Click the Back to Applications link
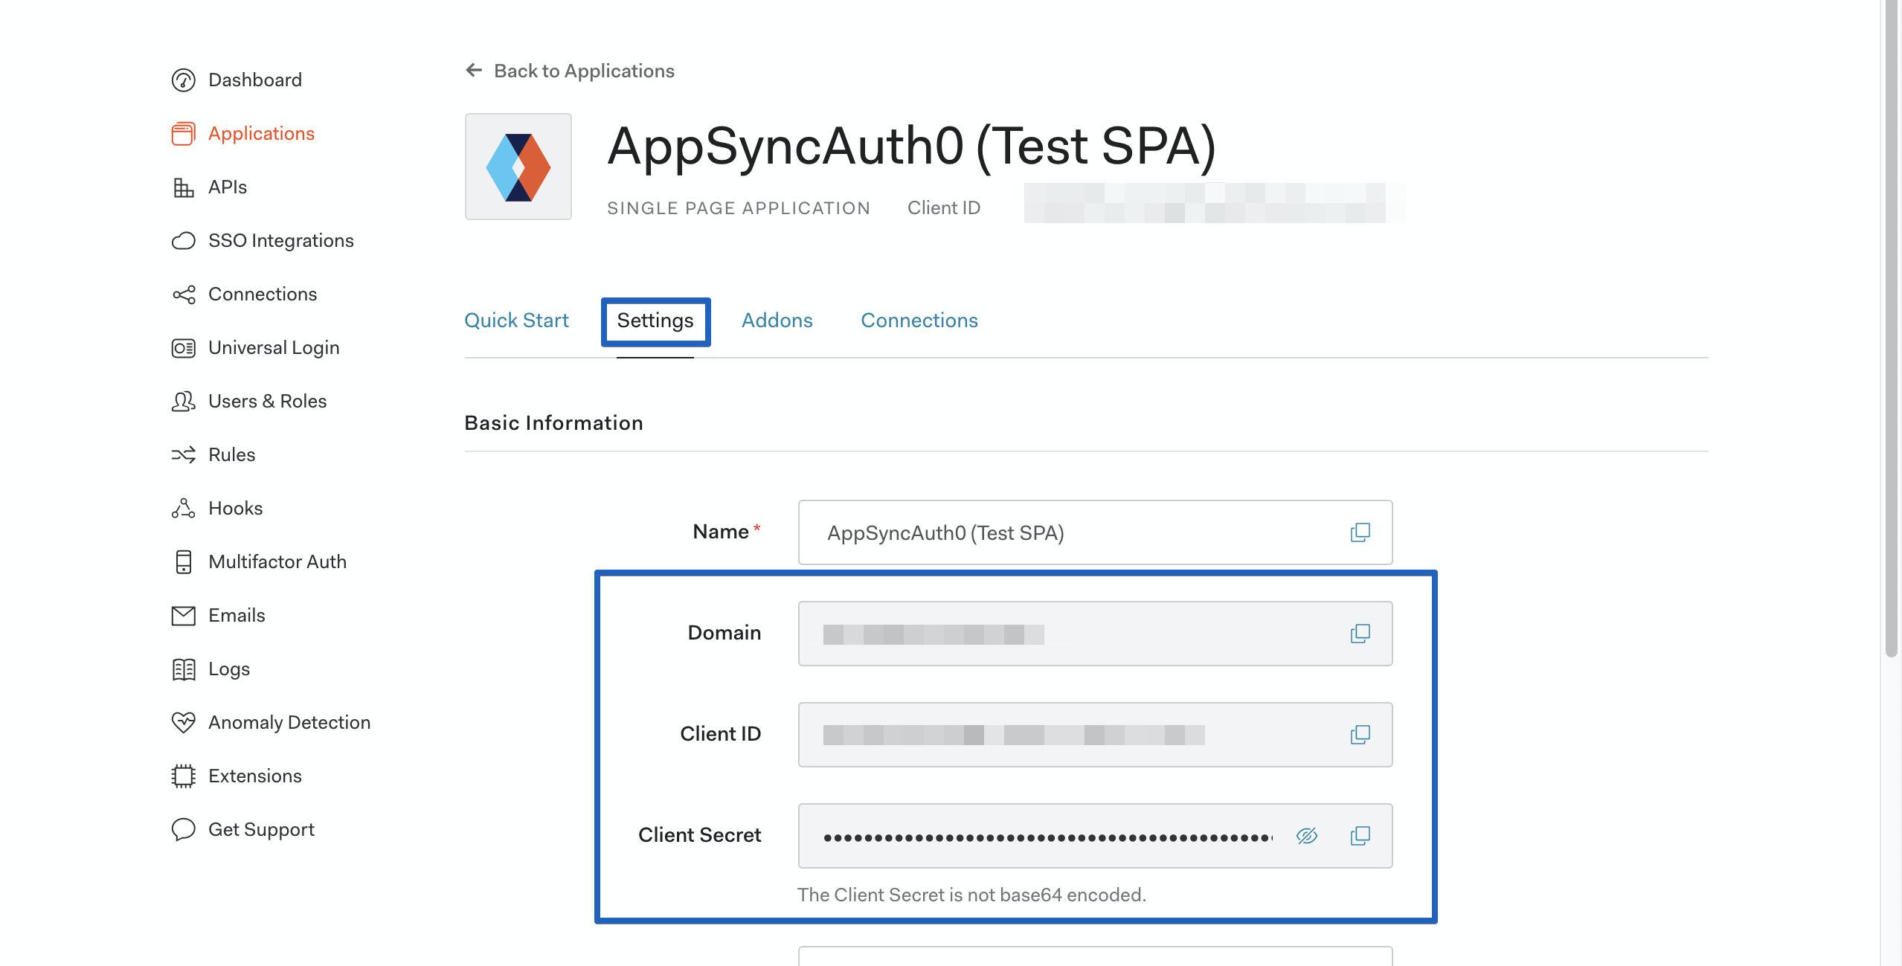The height and width of the screenshot is (966, 1902). (x=584, y=71)
